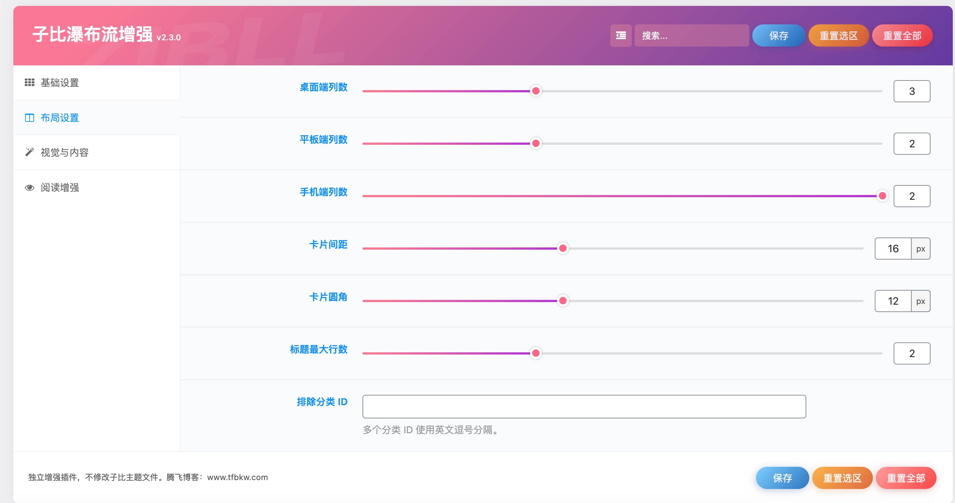The image size is (955, 503).
Task: Click the 手机端列数 slider handle
Action: pos(883,196)
